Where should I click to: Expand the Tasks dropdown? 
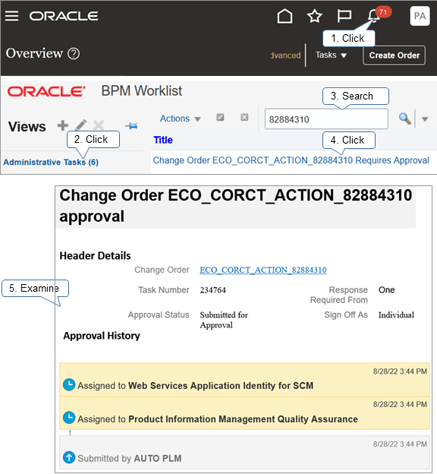coord(331,55)
